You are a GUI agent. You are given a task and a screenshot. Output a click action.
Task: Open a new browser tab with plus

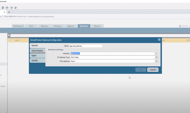[x=9, y=12]
